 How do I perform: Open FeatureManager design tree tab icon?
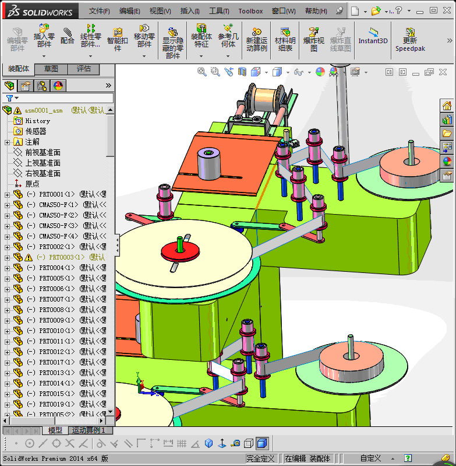click(9, 86)
